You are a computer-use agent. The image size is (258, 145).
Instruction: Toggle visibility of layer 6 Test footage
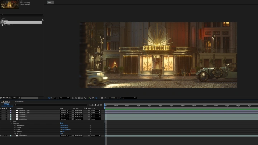click(x=1, y=136)
